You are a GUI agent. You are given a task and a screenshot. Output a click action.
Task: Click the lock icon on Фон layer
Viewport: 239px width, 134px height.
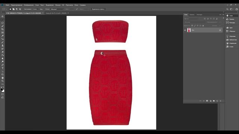(220, 30)
